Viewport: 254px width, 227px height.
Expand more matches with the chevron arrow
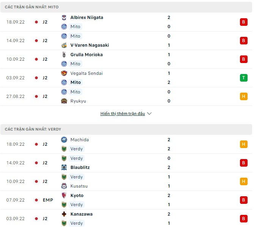click(x=149, y=114)
